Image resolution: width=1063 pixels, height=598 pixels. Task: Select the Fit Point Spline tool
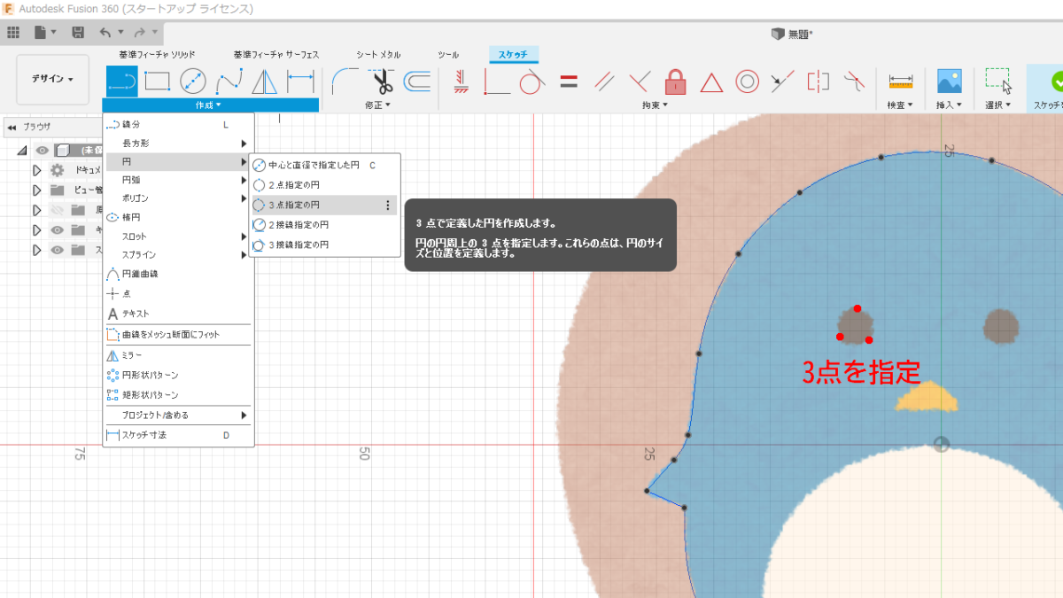click(229, 82)
